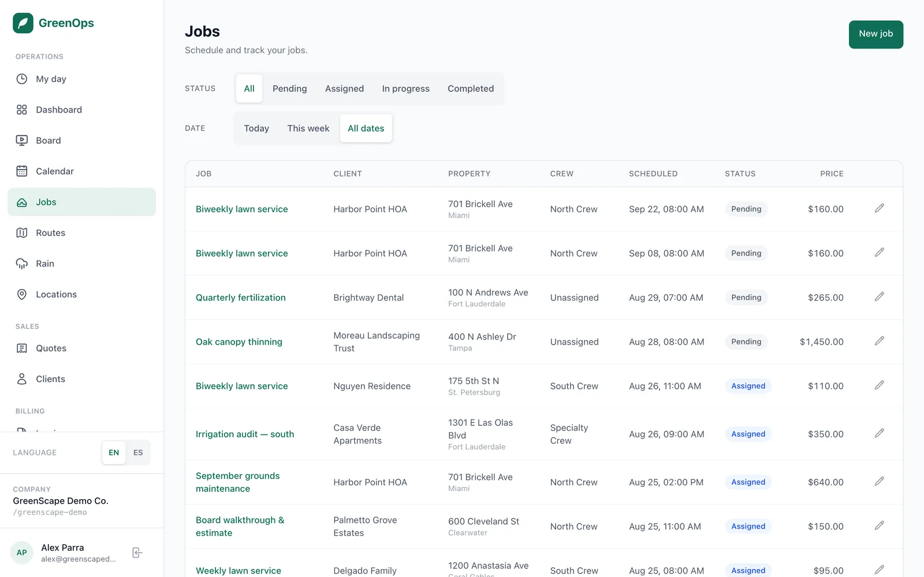This screenshot has height=577, width=924.
Task: Open the Weekly lawn service job link
Action: pyautogui.click(x=239, y=570)
